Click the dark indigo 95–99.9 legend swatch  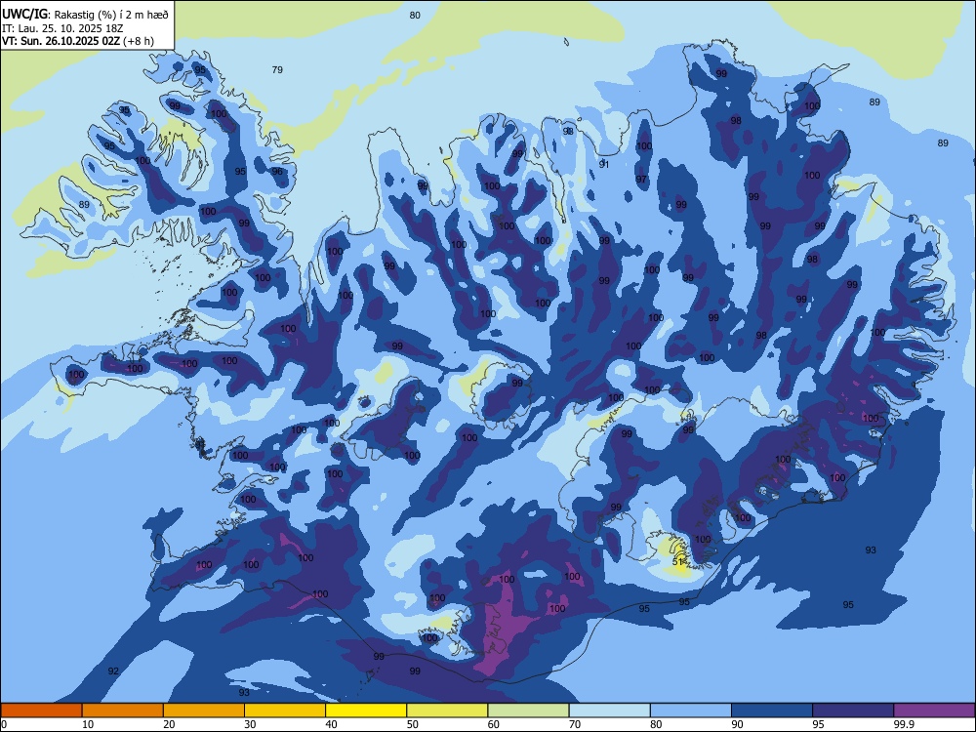pyautogui.click(x=853, y=711)
